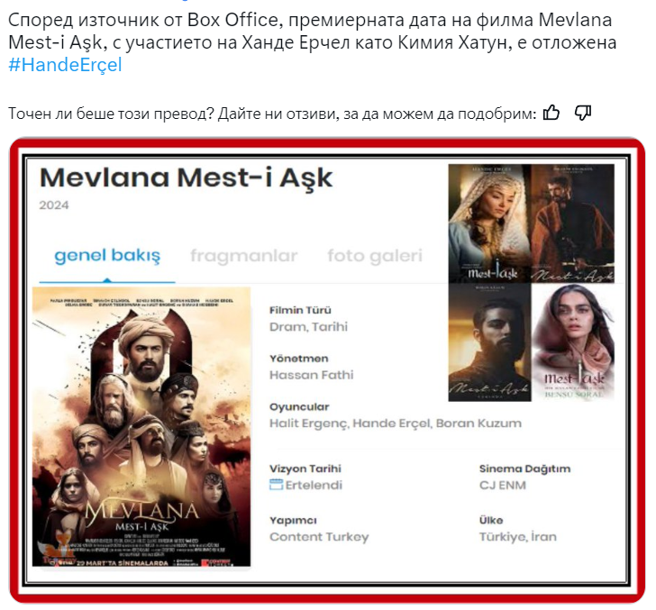The width and height of the screenshot is (656, 610).
Task: Click the thumbs down feedback icon
Action: [583, 113]
